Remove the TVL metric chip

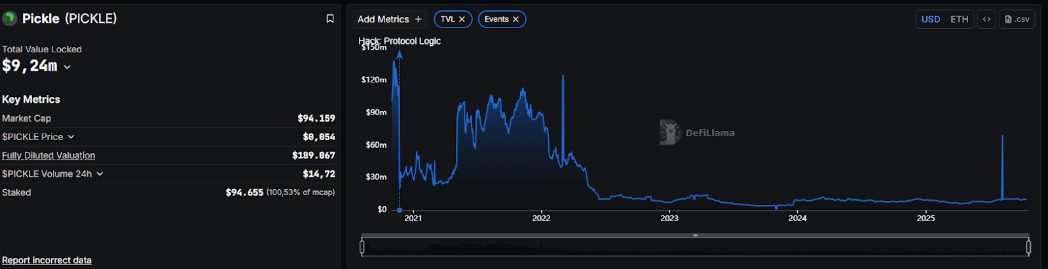coord(462,20)
